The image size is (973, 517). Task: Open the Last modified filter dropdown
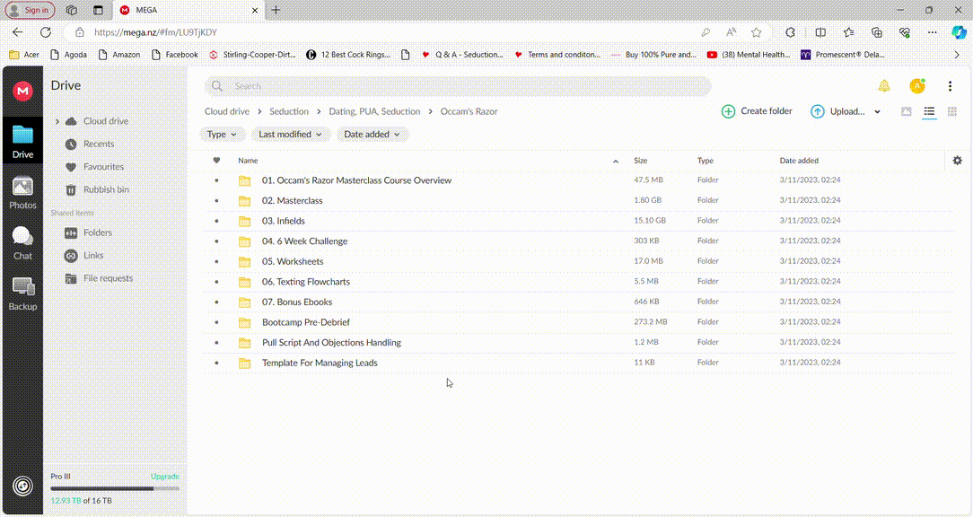[x=291, y=134]
